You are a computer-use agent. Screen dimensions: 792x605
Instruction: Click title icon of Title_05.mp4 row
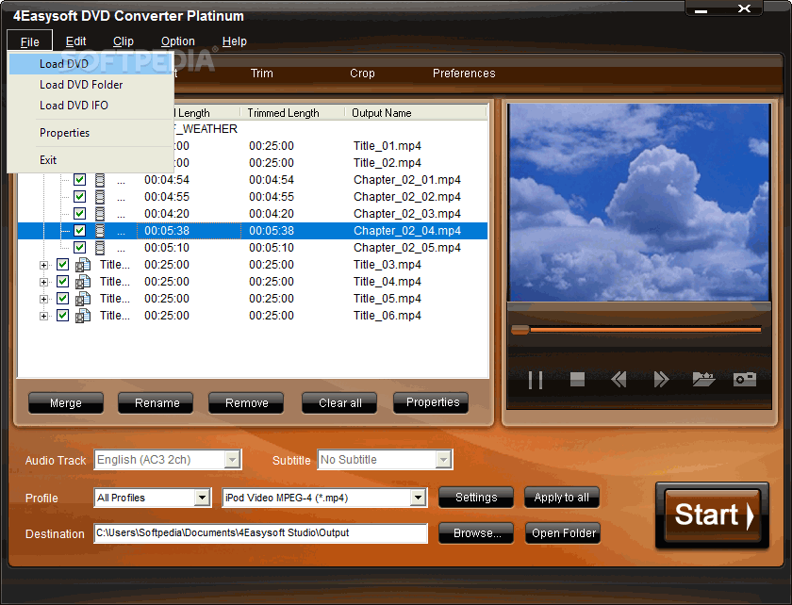[x=83, y=299]
